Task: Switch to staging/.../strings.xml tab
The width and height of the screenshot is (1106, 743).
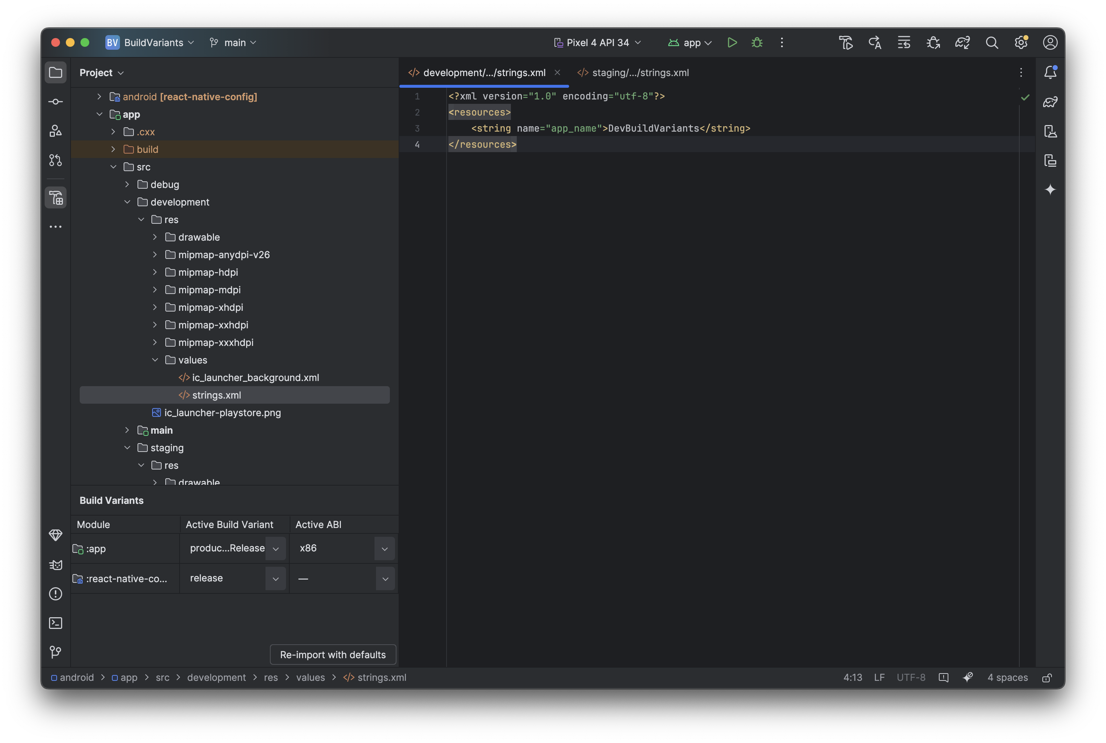Action: pos(633,72)
